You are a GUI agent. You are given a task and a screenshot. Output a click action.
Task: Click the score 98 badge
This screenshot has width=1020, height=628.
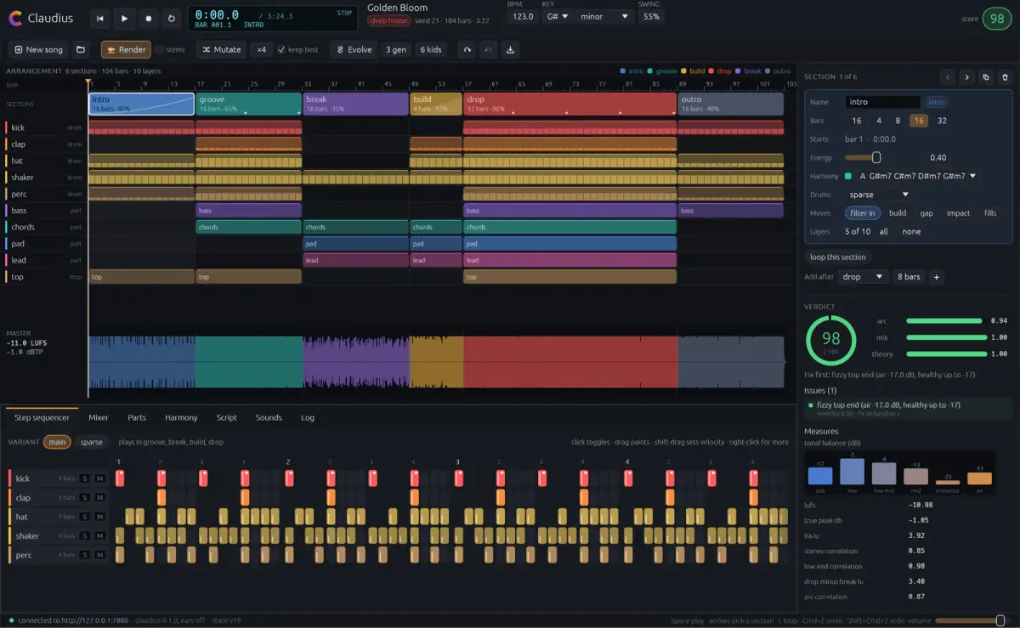coord(998,19)
